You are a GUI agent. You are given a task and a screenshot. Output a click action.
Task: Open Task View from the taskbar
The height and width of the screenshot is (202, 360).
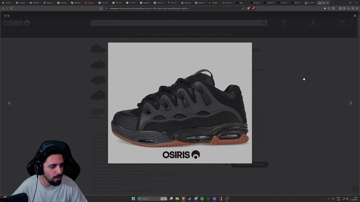click(x=171, y=199)
